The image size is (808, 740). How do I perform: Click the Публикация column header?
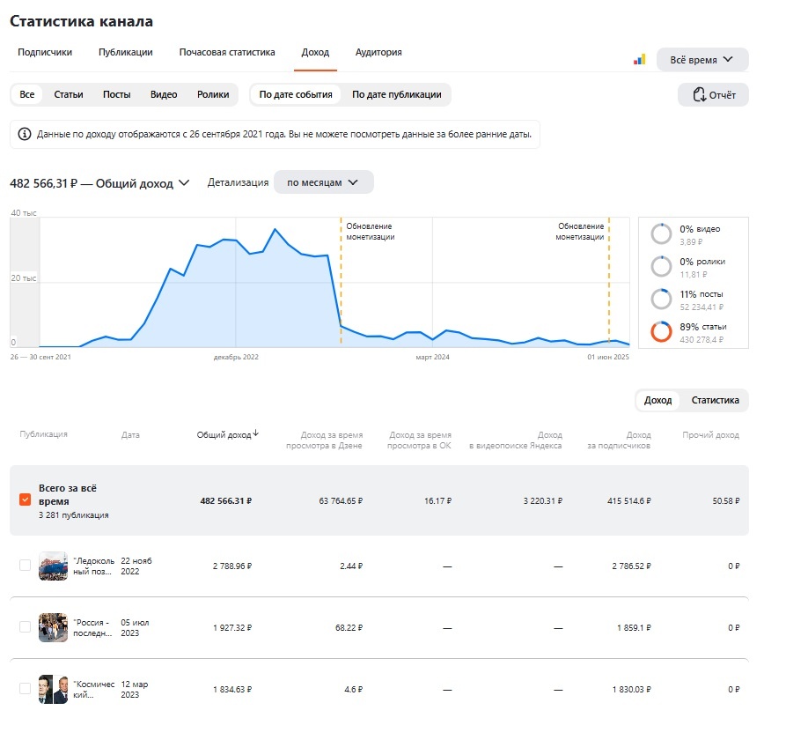click(x=43, y=434)
